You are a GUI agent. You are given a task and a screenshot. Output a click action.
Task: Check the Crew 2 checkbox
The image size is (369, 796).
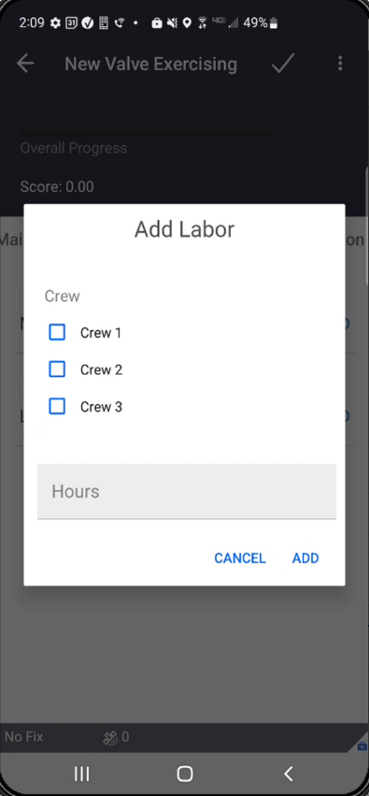(57, 369)
